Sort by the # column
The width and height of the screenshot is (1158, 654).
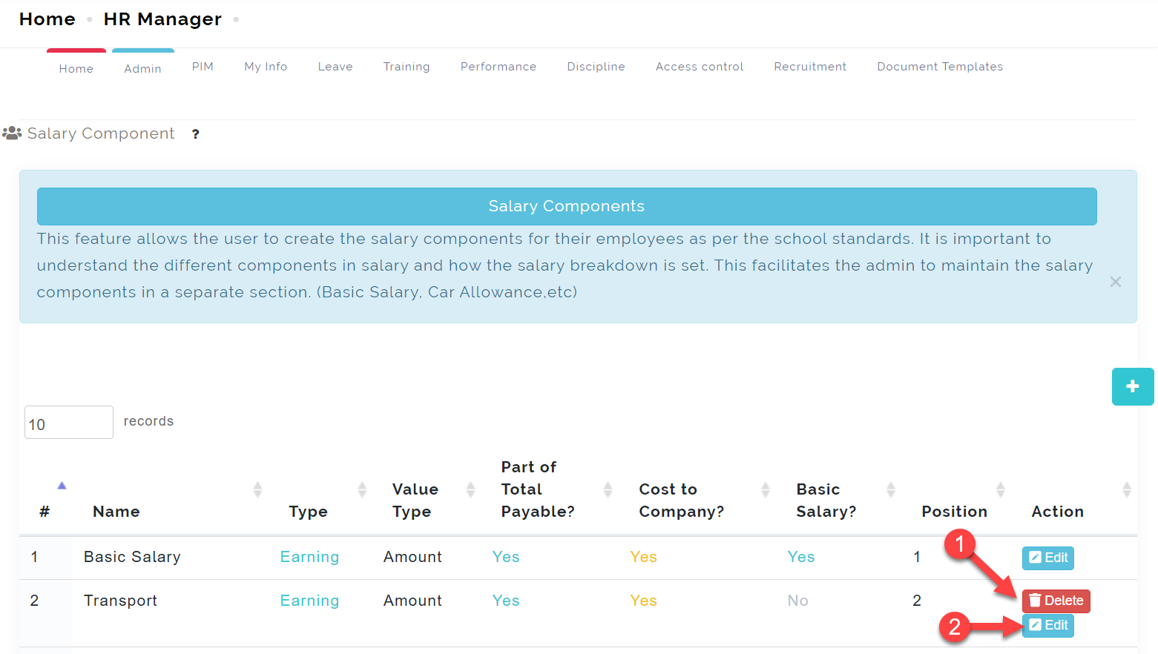[62, 486]
